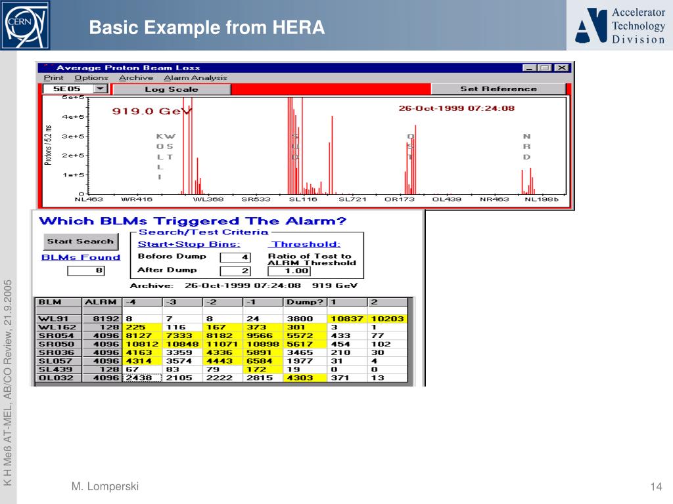This screenshot has height=504, width=673.
Task: Click the NL463 axis label
Action: 89,199
